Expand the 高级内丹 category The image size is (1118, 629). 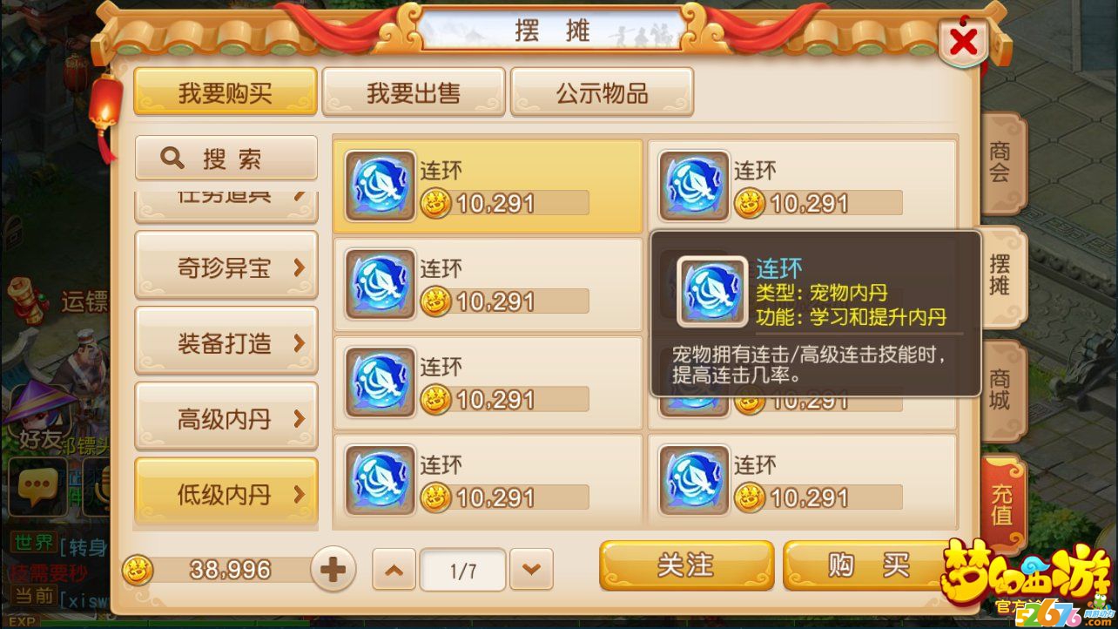click(x=226, y=419)
